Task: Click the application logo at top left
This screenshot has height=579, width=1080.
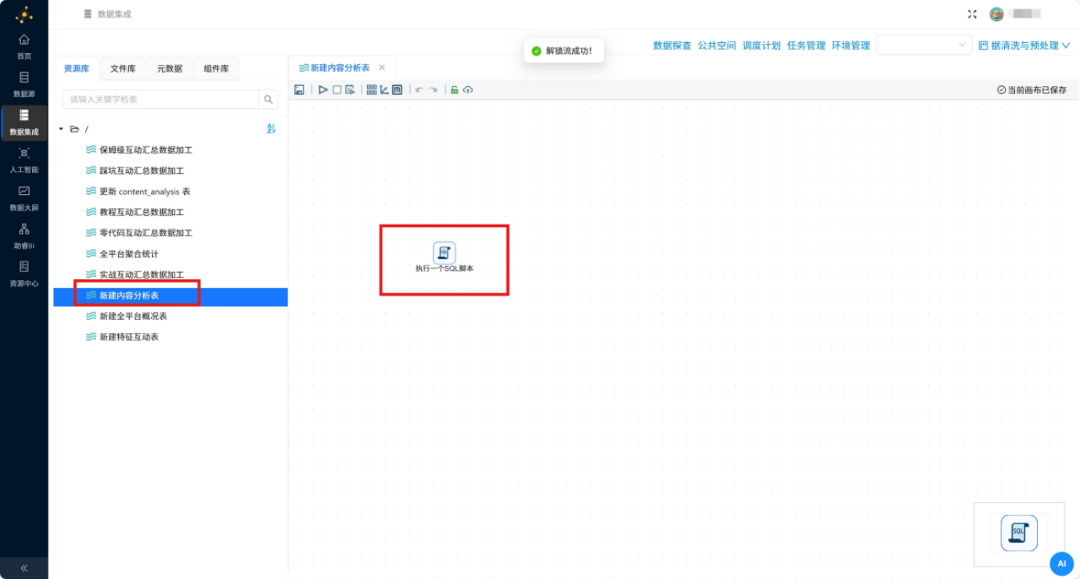Action: coord(24,14)
